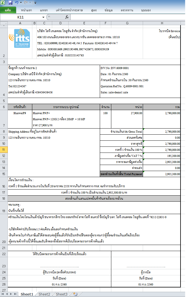Save the workbook with the floppy disk icon
This screenshot has width=186, height=297.
(x=10, y=3)
